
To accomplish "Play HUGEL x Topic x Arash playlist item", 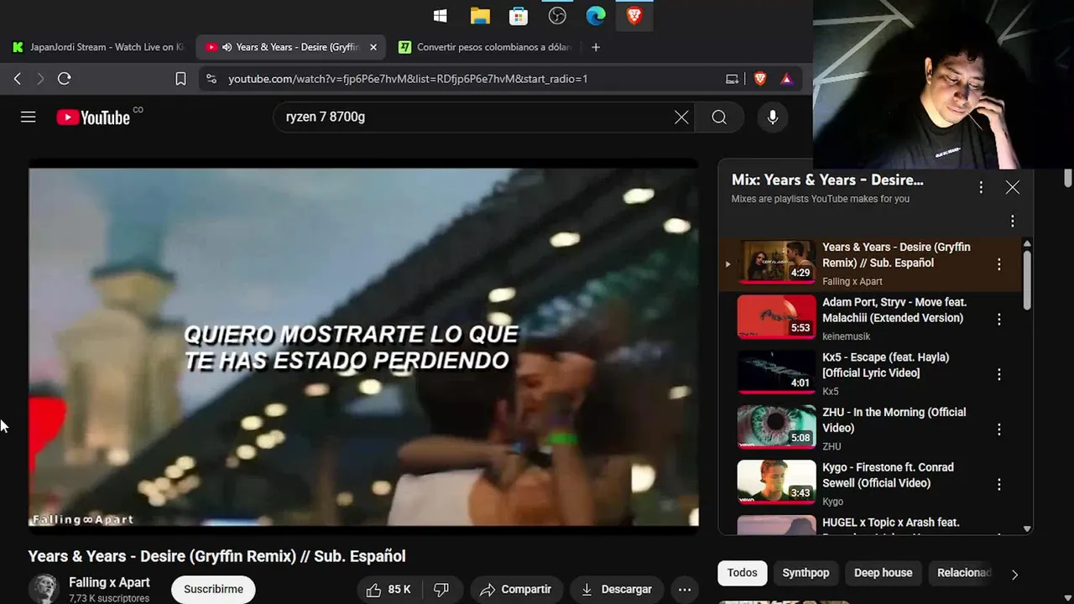I will 868,524.
